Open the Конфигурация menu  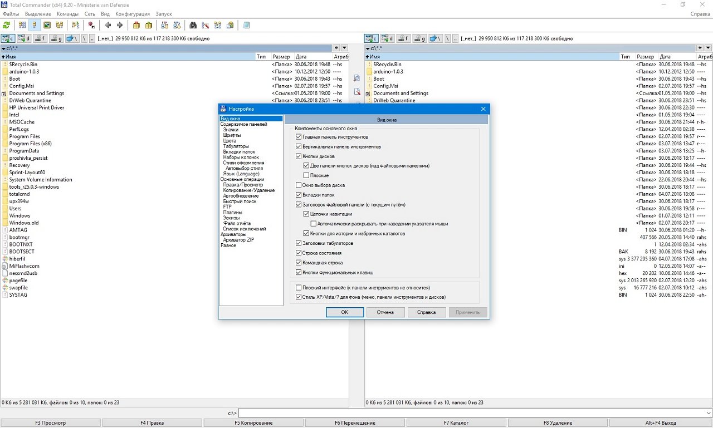[133, 13]
